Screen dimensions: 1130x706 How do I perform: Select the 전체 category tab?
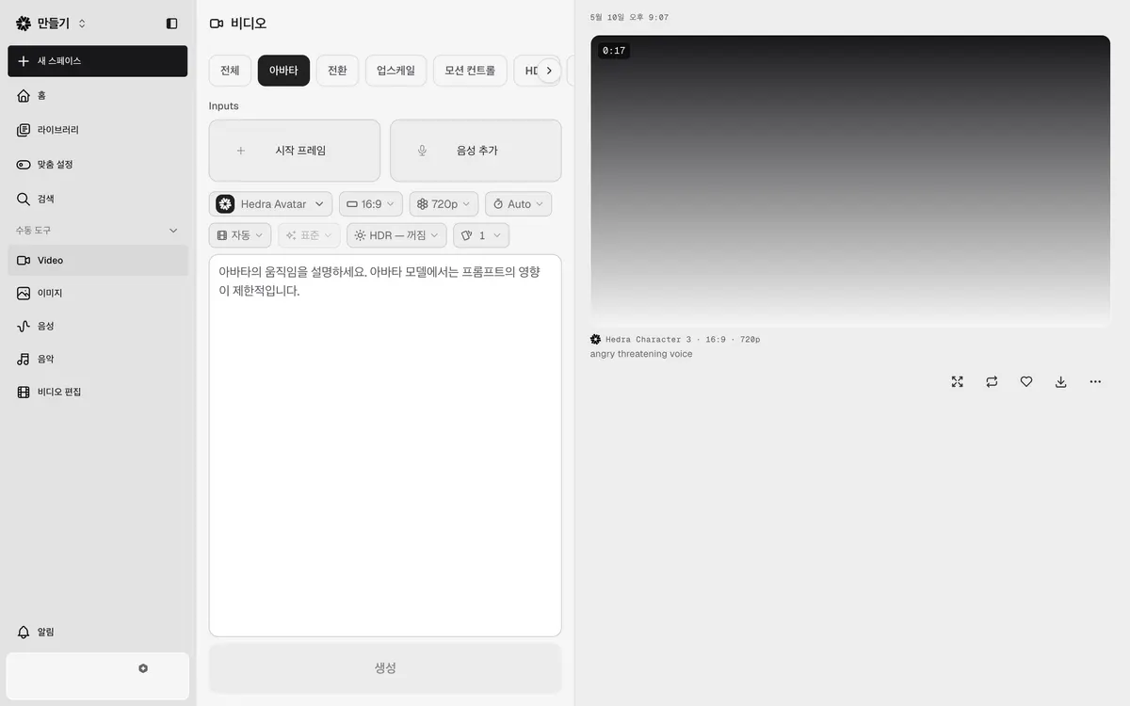[x=230, y=71]
